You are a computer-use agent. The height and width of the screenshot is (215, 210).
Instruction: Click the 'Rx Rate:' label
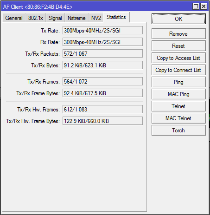(x=50, y=42)
